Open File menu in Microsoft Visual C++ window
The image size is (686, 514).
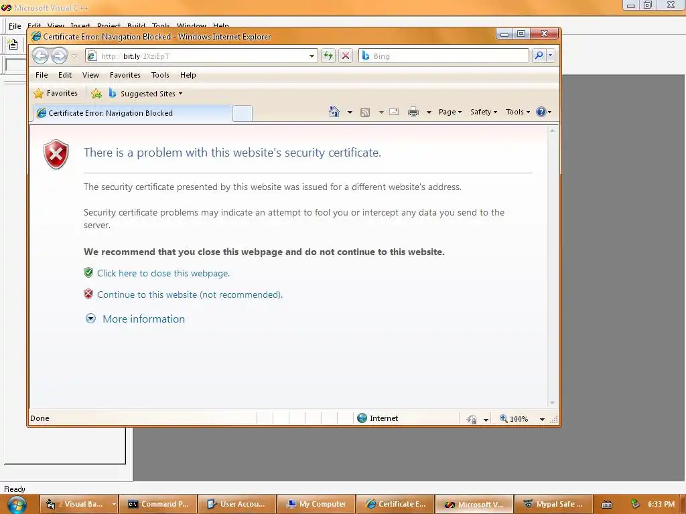[15, 26]
